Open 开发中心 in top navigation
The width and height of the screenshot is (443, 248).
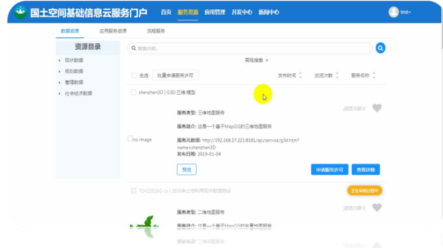point(242,12)
